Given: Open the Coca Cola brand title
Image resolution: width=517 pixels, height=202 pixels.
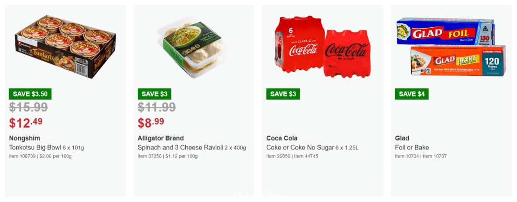Looking at the screenshot, I should (x=282, y=138).
